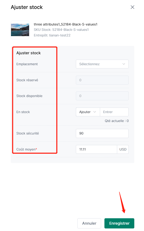Close the Ajuster stock dialog
144x231 pixels.
pyautogui.click(x=132, y=7)
